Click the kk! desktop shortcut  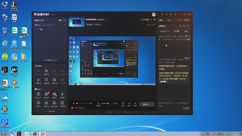tap(14, 72)
